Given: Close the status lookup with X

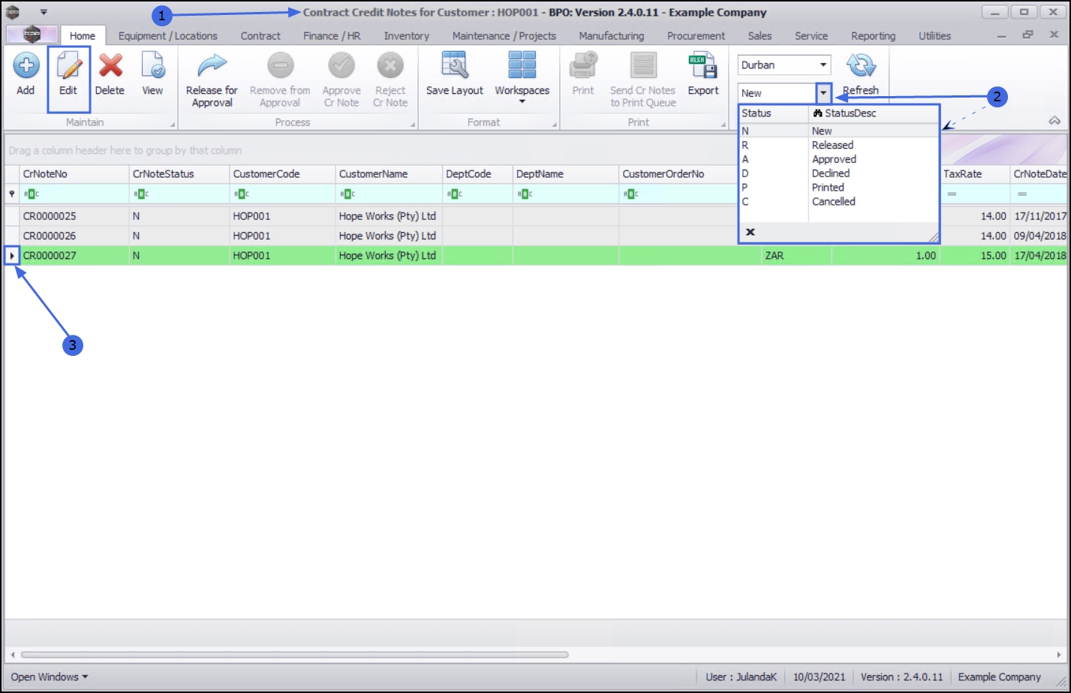Looking at the screenshot, I should (750, 232).
